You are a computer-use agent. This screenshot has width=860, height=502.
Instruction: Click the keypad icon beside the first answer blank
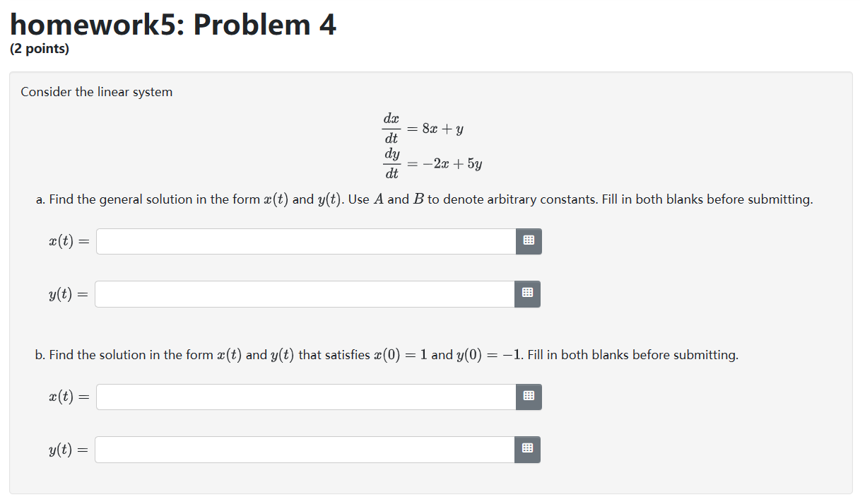(x=529, y=241)
